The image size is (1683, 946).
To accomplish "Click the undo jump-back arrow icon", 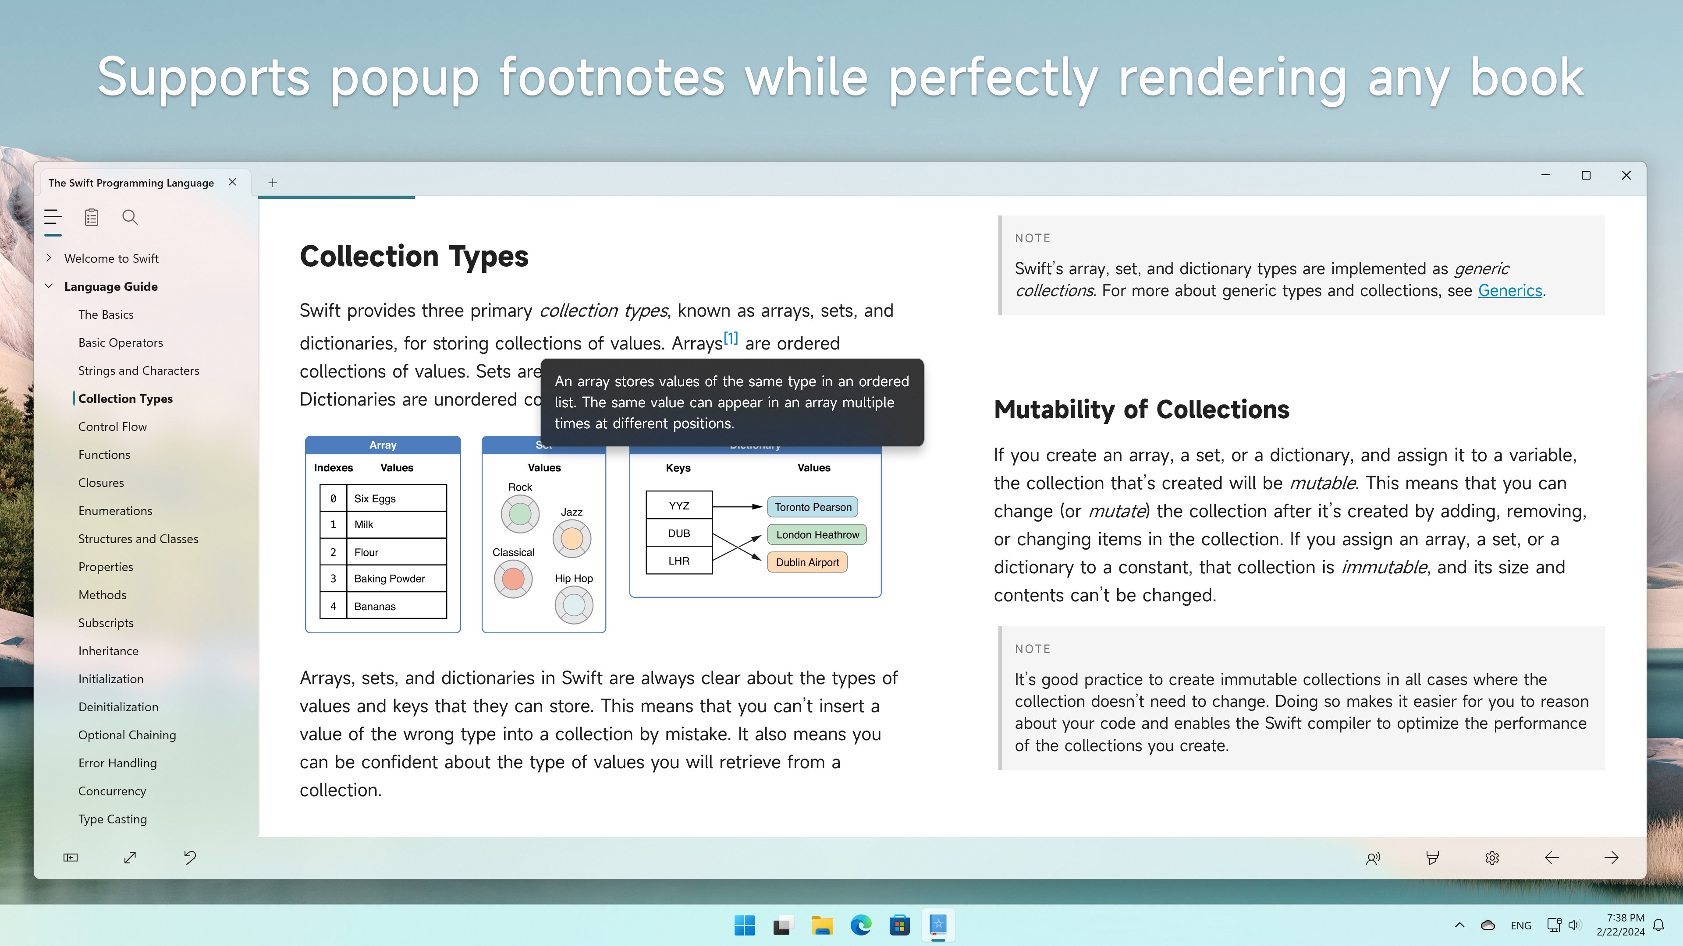I will pos(190,857).
